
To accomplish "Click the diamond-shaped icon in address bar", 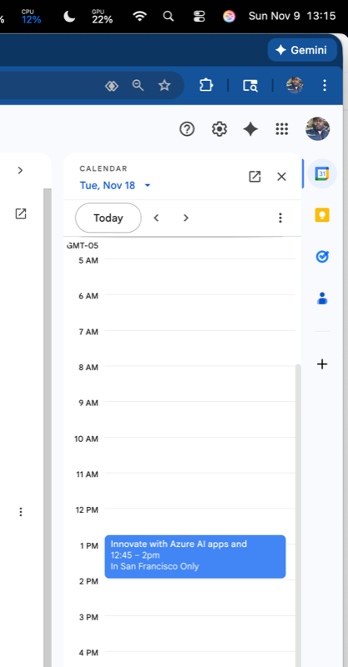I will (112, 86).
